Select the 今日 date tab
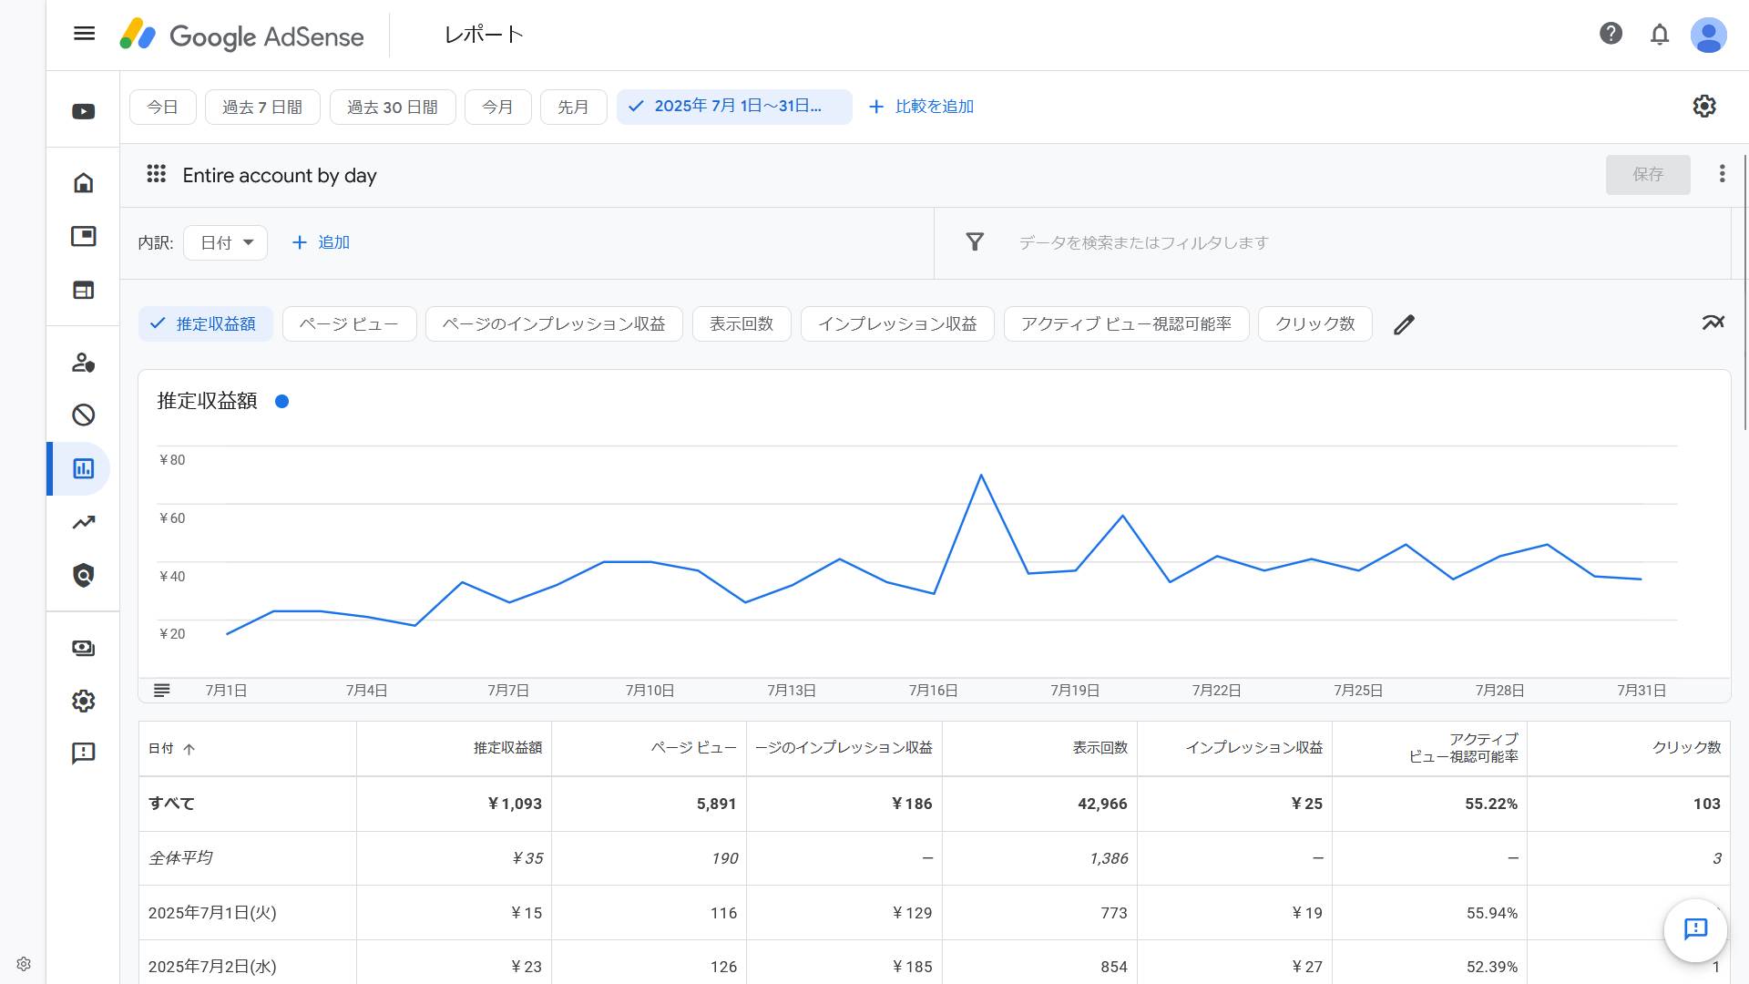 162,108
